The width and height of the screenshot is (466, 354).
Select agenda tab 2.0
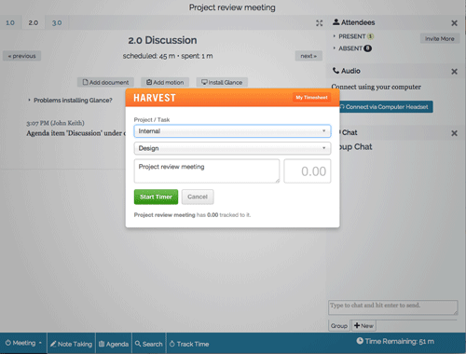click(34, 22)
